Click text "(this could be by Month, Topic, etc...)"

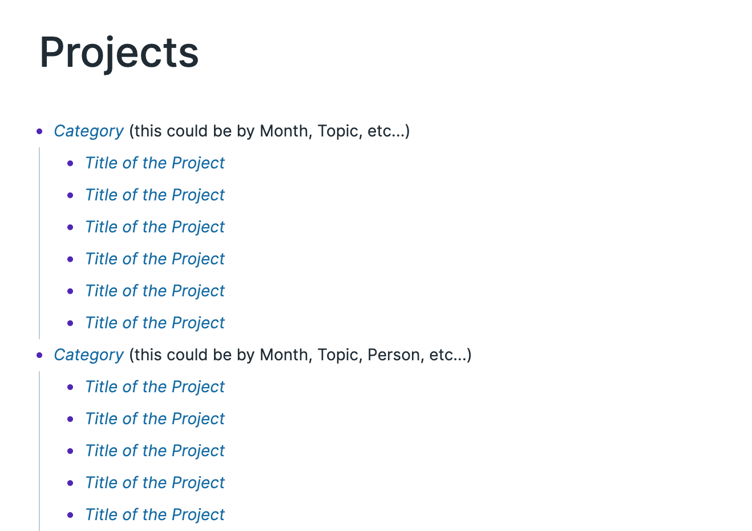pyautogui.click(x=269, y=131)
